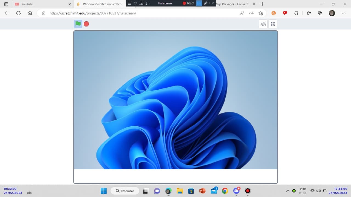Go to the browser home page

30,13
